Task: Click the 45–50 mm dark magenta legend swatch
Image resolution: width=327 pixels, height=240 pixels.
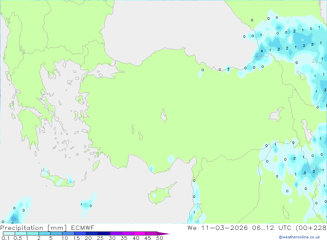Action: tap(152, 233)
